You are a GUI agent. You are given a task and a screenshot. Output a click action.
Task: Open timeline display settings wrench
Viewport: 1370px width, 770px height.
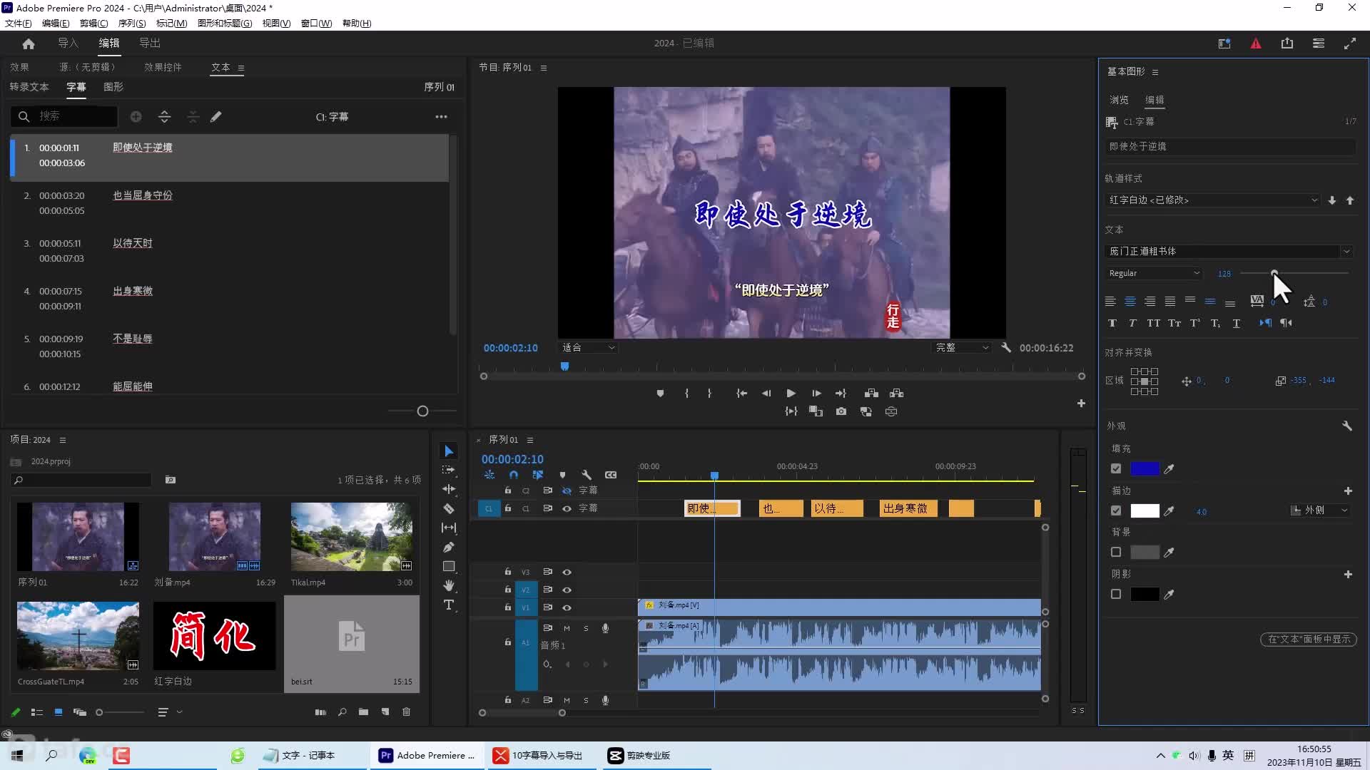587,475
